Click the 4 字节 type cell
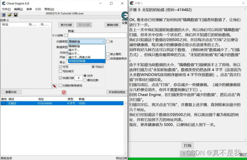This screenshot has width=247, height=160. (71, 103)
